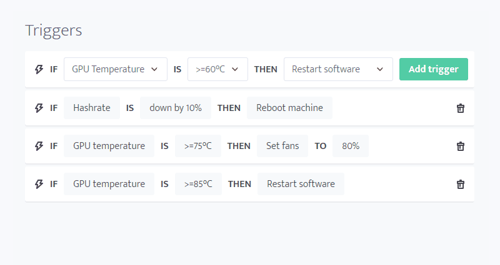Open the Restart software action dropdown
500x265 pixels.
click(x=338, y=69)
